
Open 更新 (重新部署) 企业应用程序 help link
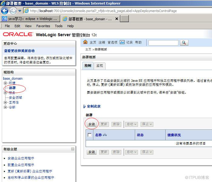pos(30,171)
